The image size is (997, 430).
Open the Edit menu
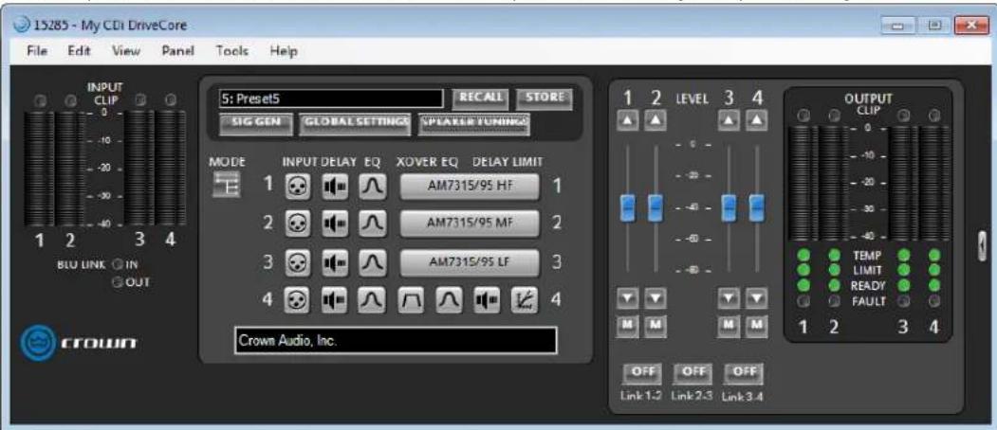(x=79, y=51)
